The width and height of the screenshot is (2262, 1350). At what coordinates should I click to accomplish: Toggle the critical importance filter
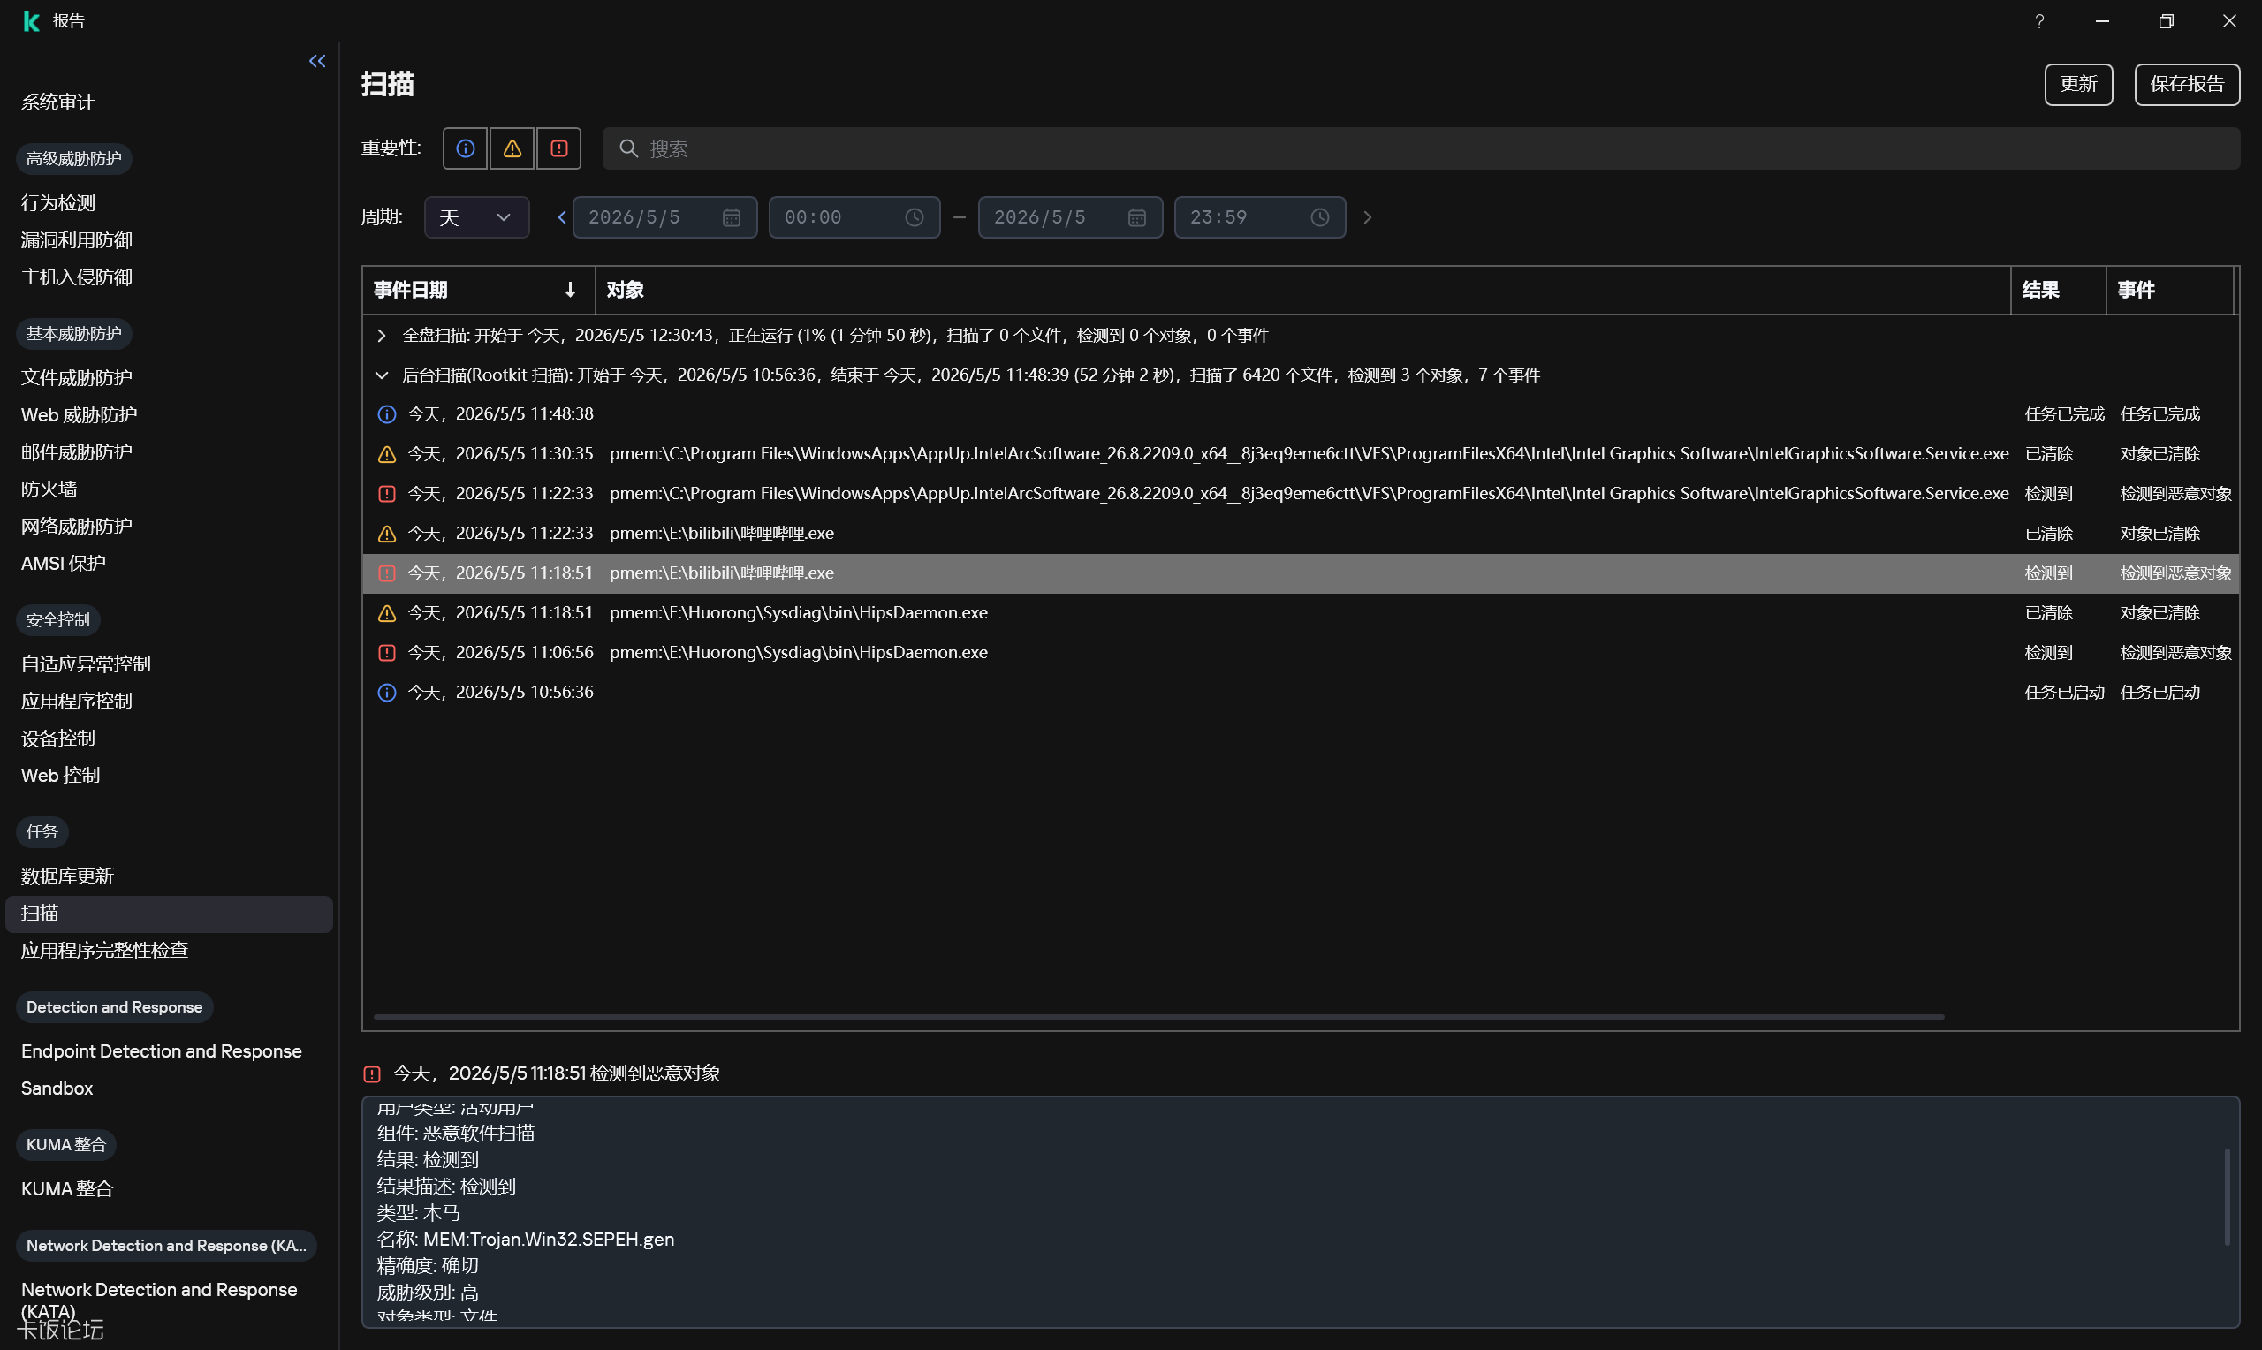[558, 148]
